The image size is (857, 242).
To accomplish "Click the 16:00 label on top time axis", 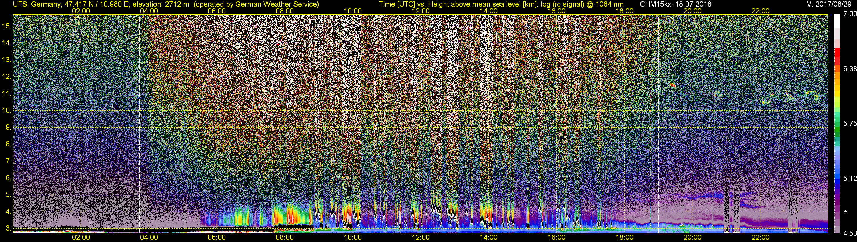I will coord(556,11).
